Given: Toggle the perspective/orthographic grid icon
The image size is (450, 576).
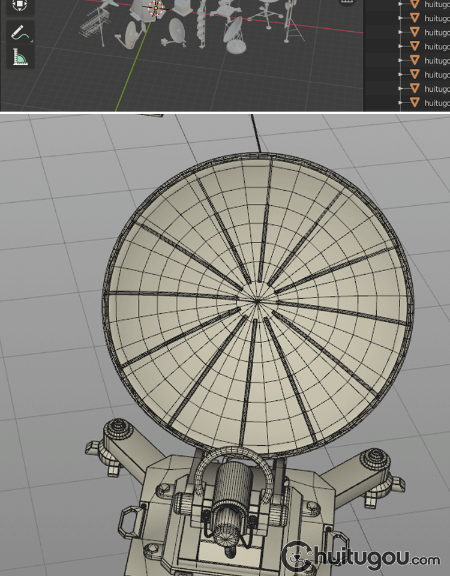Looking at the screenshot, I should click(x=346, y=2).
